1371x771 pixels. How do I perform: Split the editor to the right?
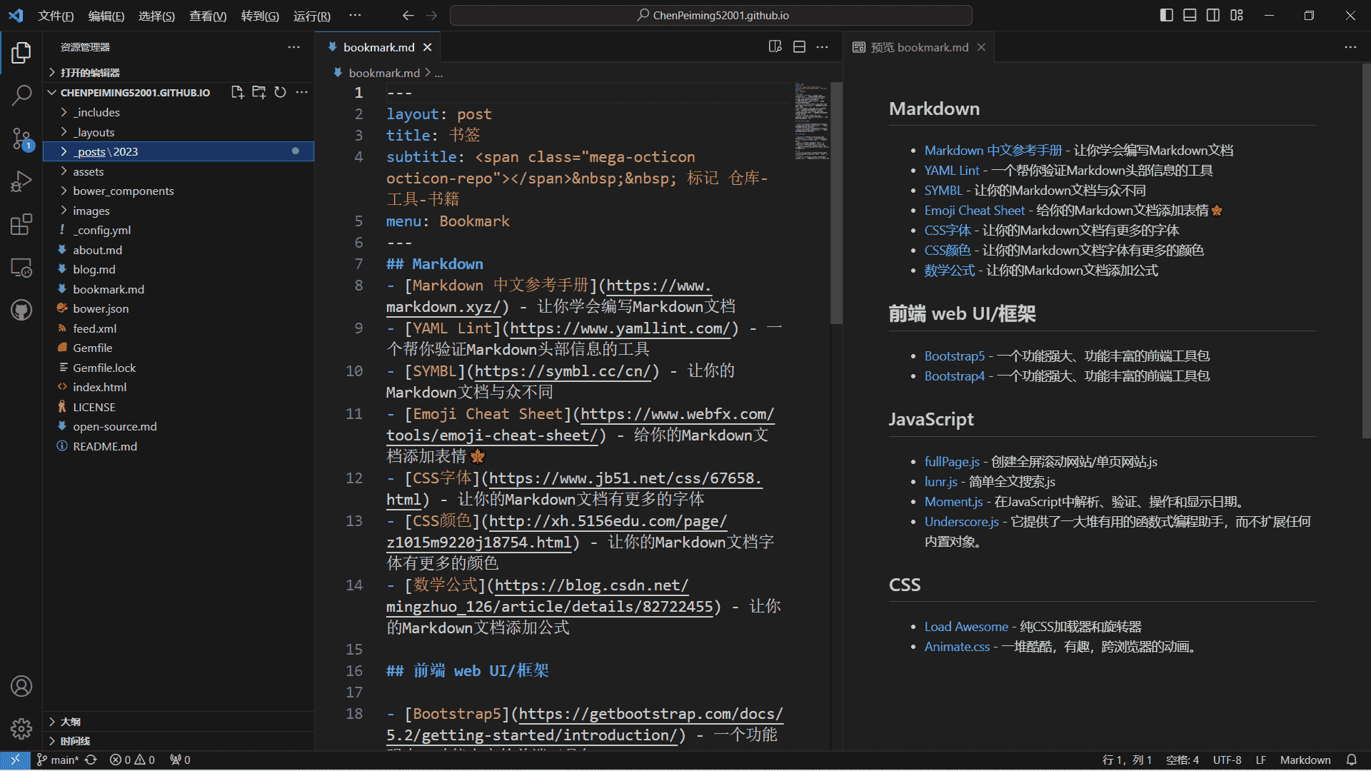pos(800,47)
